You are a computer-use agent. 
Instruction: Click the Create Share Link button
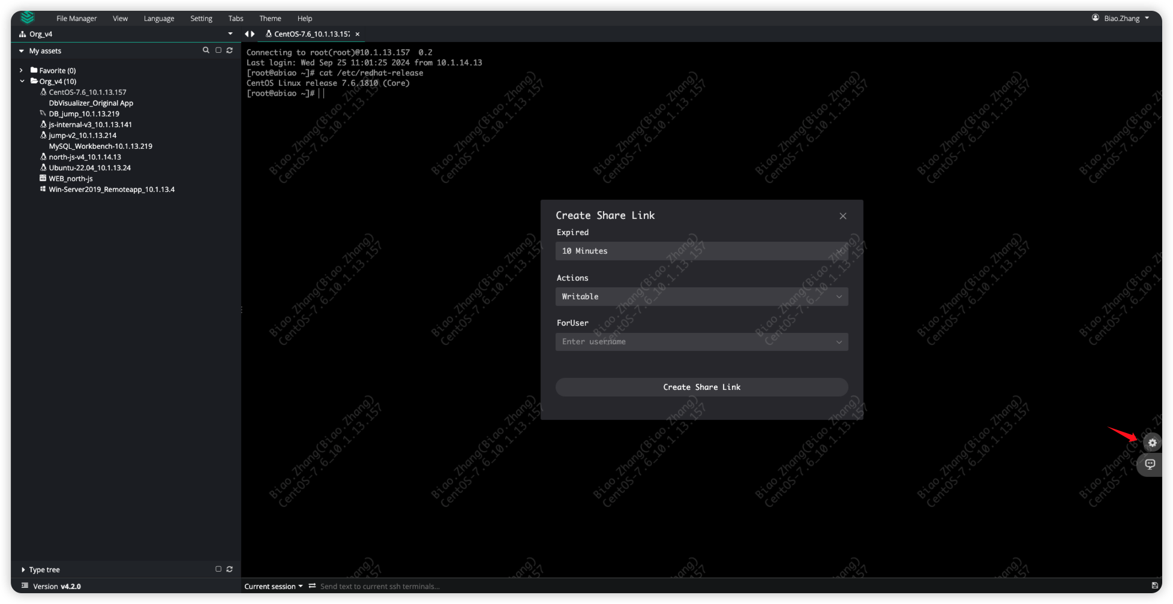(701, 387)
